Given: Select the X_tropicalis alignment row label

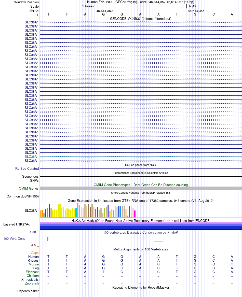Looking at the screenshot, I should 30,280.
